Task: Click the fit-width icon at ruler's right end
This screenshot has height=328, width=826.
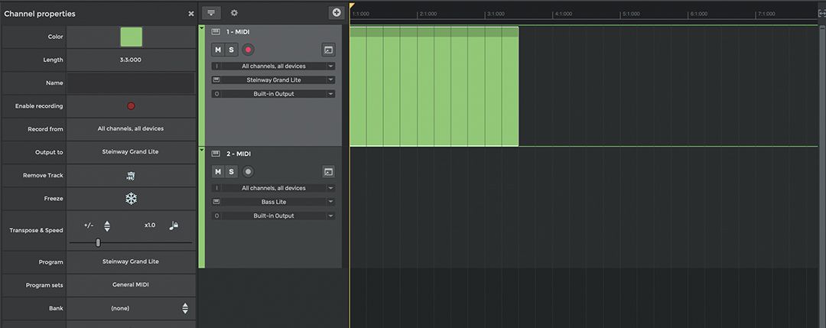Action: point(821,14)
